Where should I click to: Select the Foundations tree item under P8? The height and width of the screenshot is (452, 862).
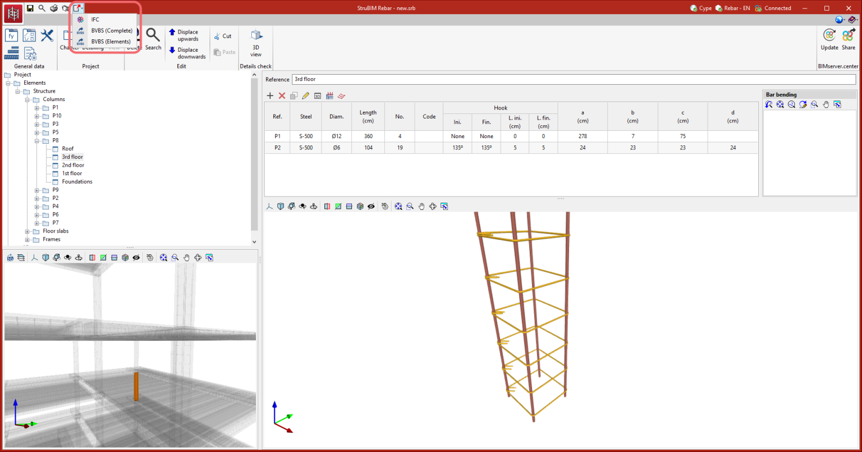point(77,181)
